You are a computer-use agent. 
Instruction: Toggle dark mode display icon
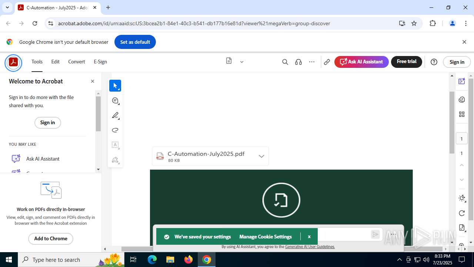[461, 198]
